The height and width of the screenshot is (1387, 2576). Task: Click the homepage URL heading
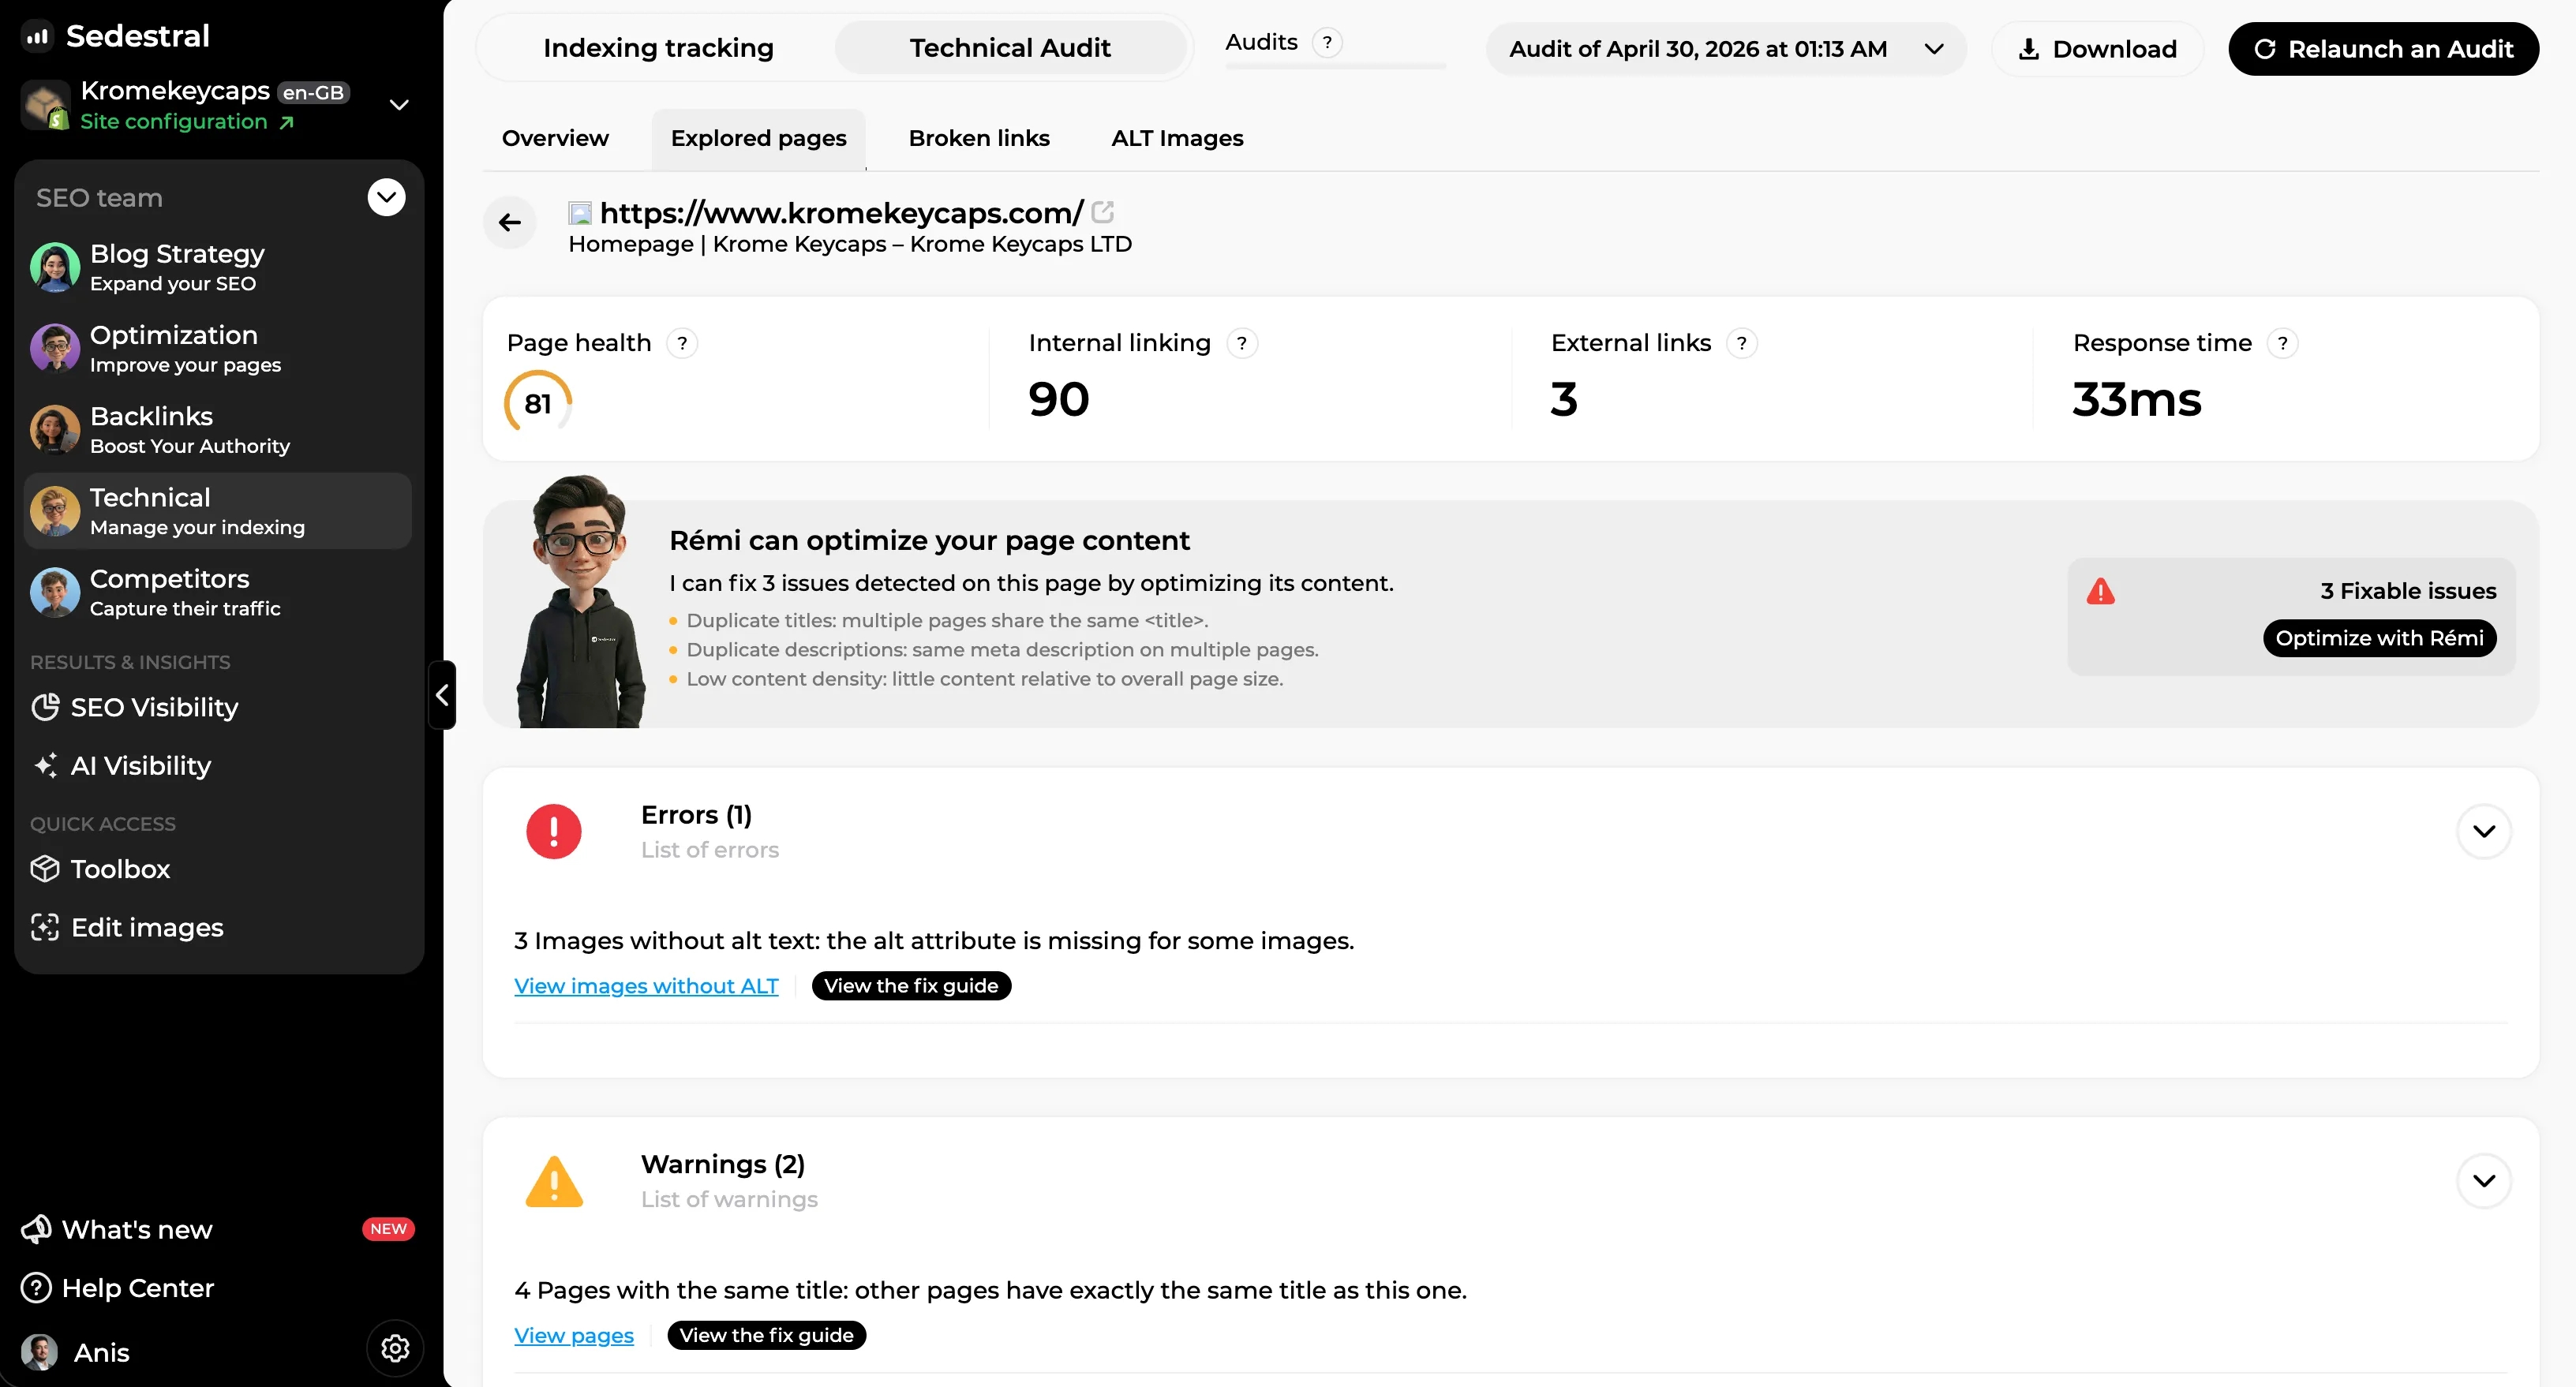coord(841,212)
